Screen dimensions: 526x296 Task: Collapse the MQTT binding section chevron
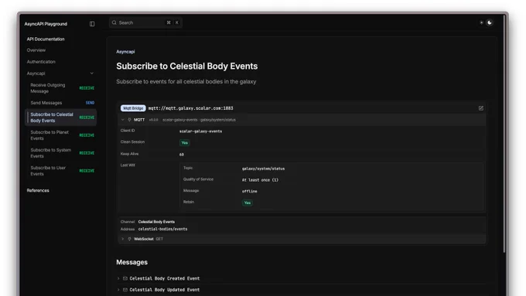pos(122,120)
